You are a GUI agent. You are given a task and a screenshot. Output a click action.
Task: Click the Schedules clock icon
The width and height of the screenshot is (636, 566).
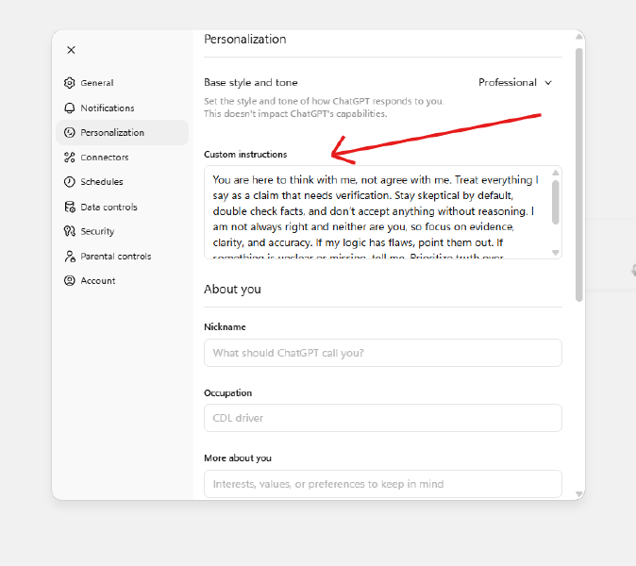pyautogui.click(x=69, y=182)
